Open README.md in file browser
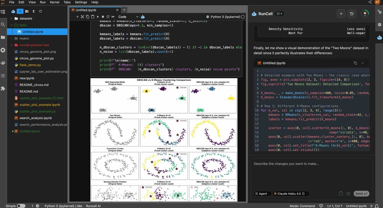The width and height of the screenshot is (383, 208). pyautogui.click(x=29, y=92)
